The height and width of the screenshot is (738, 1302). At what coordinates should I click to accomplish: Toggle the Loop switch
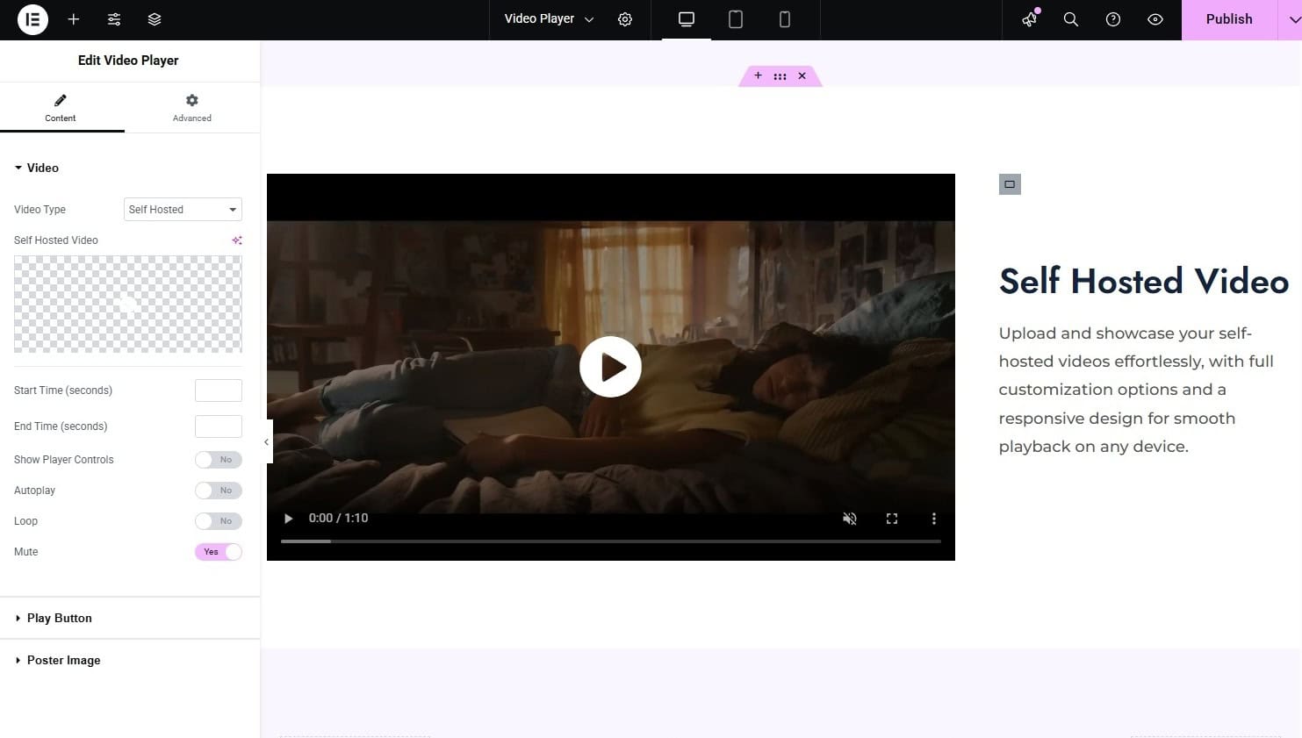pyautogui.click(x=219, y=521)
